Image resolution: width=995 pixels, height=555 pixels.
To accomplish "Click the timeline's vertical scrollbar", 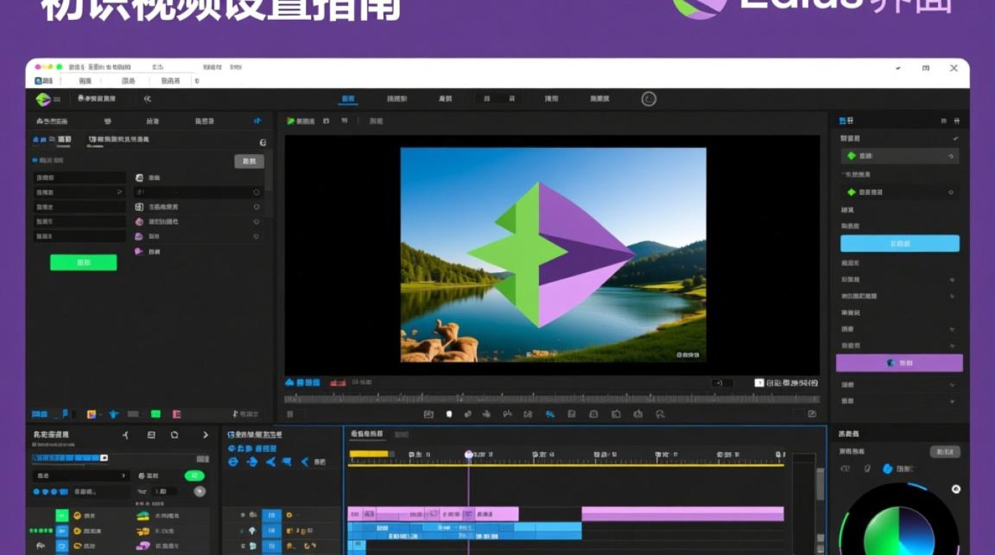I will pyautogui.click(x=820, y=485).
